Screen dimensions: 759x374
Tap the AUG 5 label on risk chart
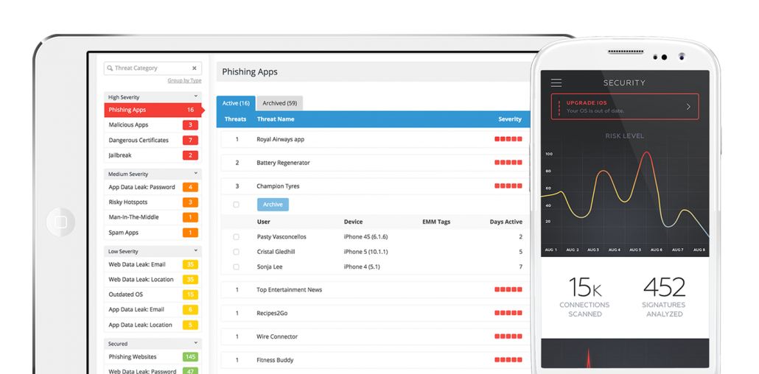[x=635, y=250]
